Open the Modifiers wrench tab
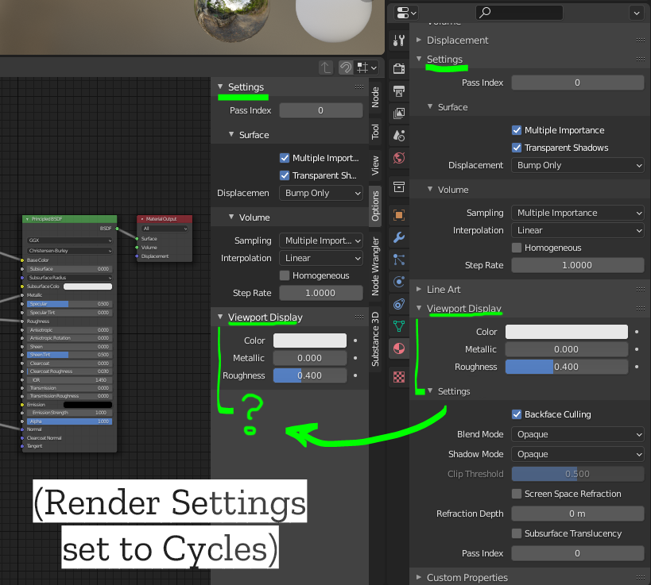This screenshot has width=651, height=585. click(399, 237)
